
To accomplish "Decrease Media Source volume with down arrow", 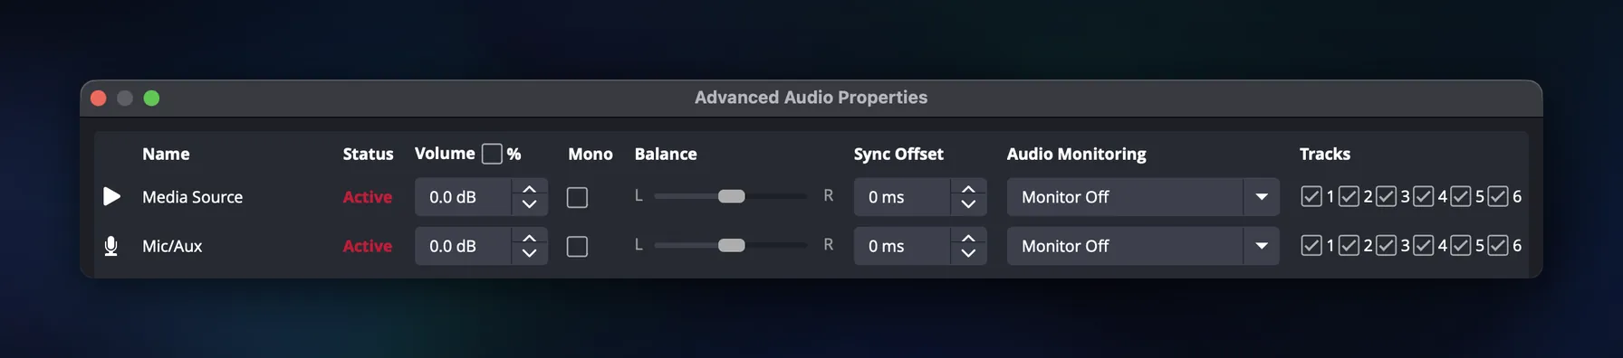I will (530, 205).
